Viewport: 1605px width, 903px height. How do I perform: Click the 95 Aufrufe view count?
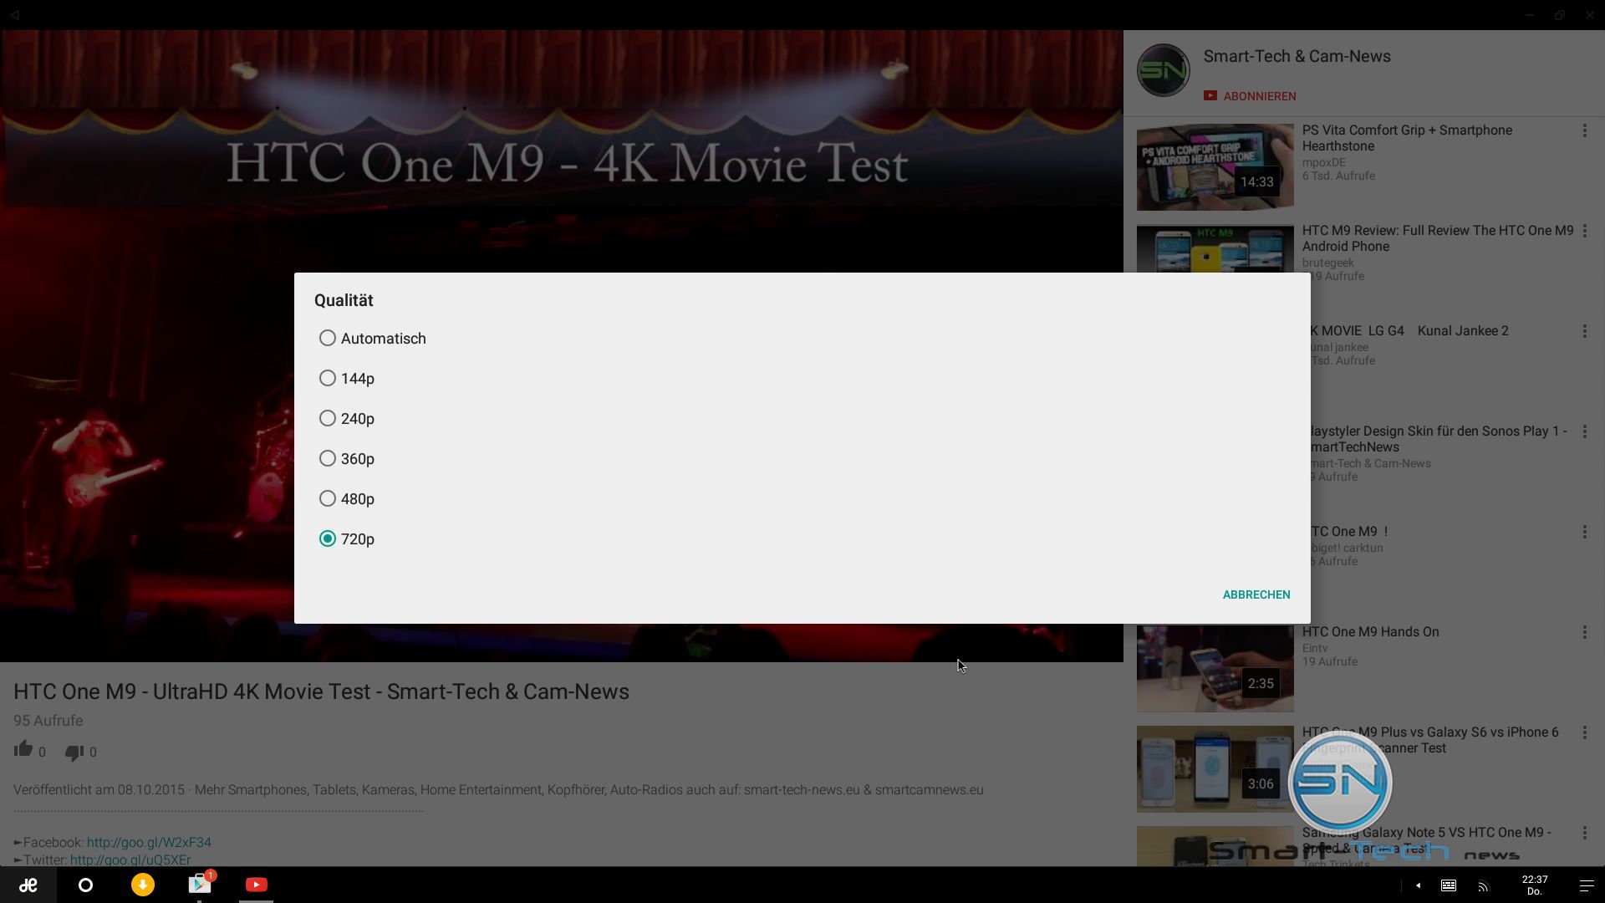point(48,721)
